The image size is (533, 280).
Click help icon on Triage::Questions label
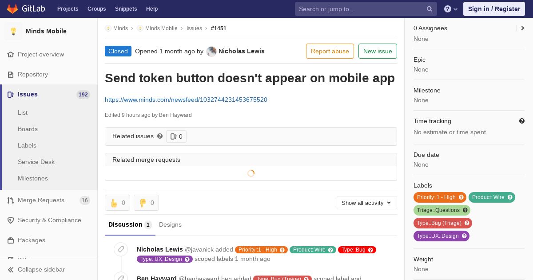pyautogui.click(x=465, y=210)
